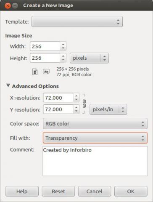153x202 pixels.
Task: Click the Cancel button
Action: pyautogui.click(x=95, y=191)
